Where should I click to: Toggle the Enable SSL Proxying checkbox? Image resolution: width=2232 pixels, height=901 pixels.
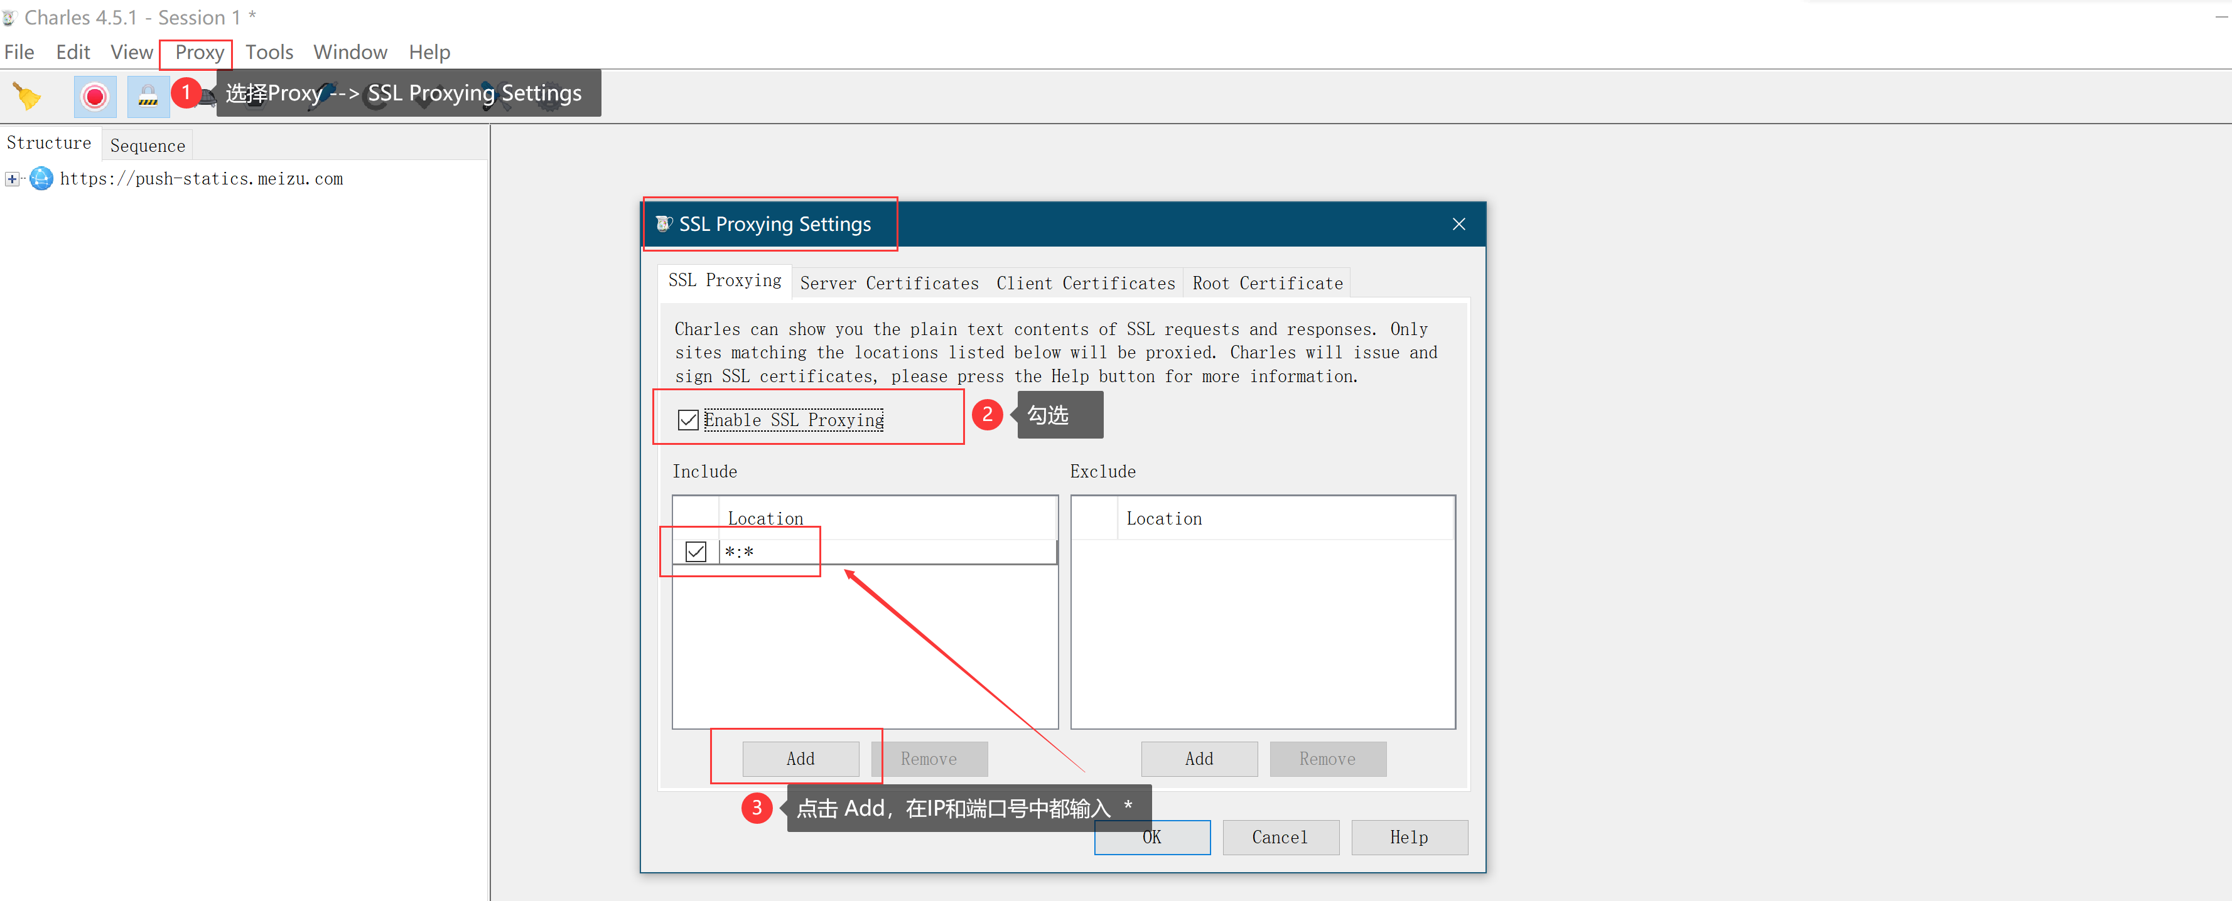point(688,420)
